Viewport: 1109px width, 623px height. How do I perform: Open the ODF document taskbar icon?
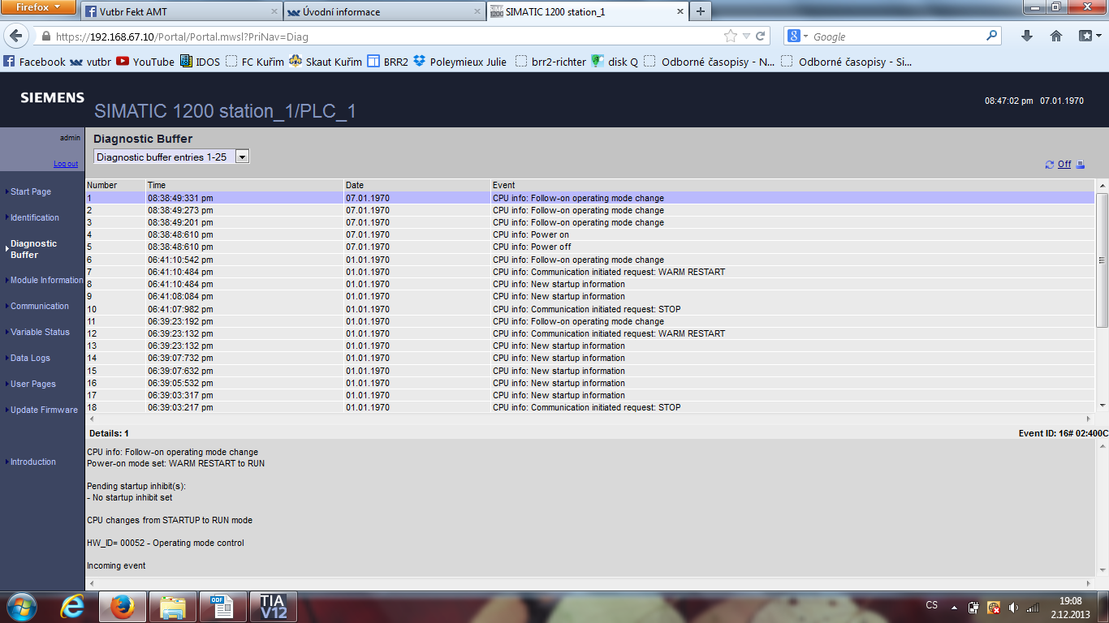(x=222, y=606)
